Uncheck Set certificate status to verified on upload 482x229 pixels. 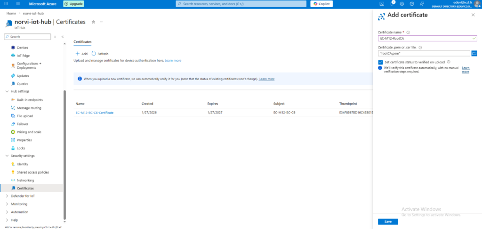tap(380, 62)
